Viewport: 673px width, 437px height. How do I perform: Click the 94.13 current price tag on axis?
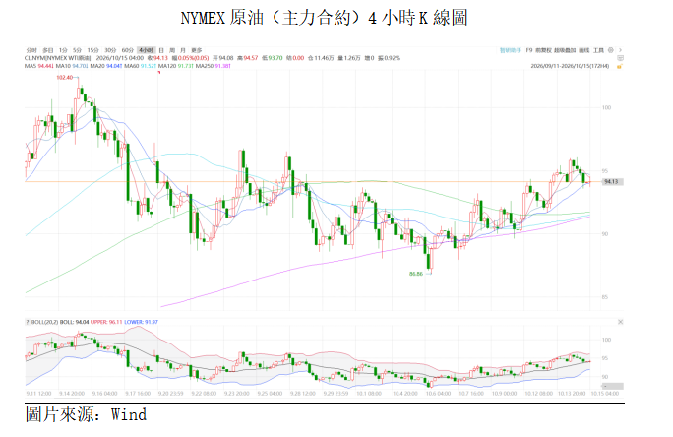coord(611,181)
